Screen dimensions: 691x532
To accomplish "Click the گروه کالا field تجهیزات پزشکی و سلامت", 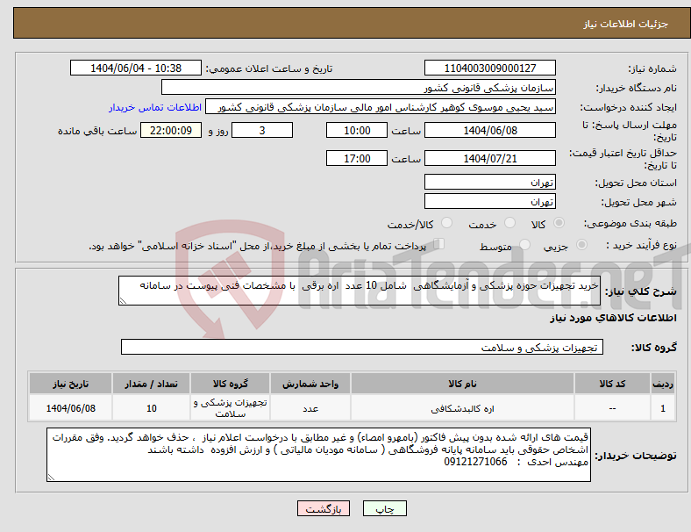I will point(362,347).
